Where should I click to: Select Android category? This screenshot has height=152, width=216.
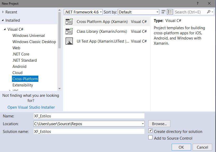pyautogui.click(x=19, y=67)
